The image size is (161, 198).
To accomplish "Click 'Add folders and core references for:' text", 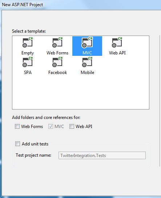I will pyautogui.click(x=46, y=117).
